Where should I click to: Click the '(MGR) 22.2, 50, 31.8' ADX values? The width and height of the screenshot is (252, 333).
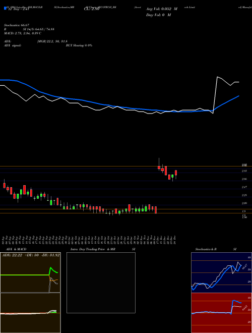pyautogui.click(x=52, y=41)
